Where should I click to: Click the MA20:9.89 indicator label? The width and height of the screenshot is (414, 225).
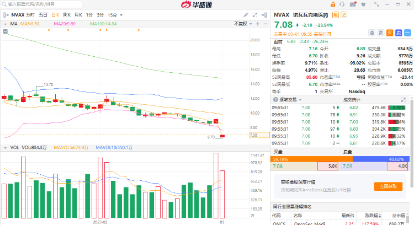coord(65,24)
